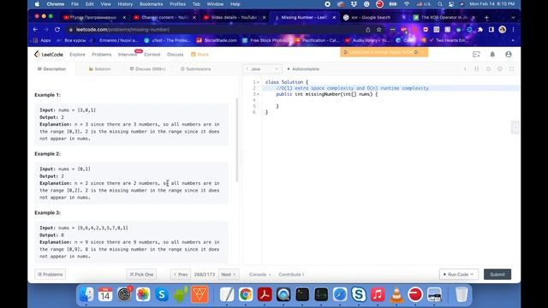This screenshot has width=548, height=308.
Task: Bookmark this page with the star icon
Action: 378,30
